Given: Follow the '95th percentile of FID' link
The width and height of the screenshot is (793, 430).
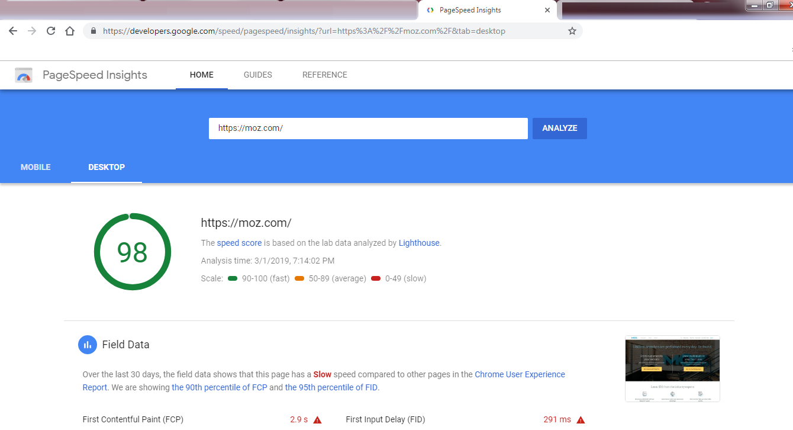Looking at the screenshot, I should 331,387.
